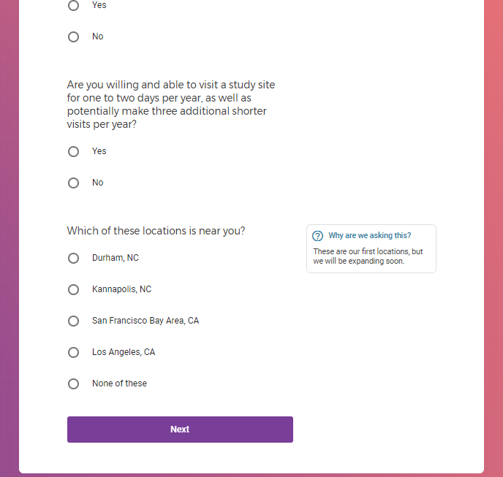Image resolution: width=503 pixels, height=477 pixels.
Task: Select the Durham, NC radio circle
Action: 73,258
